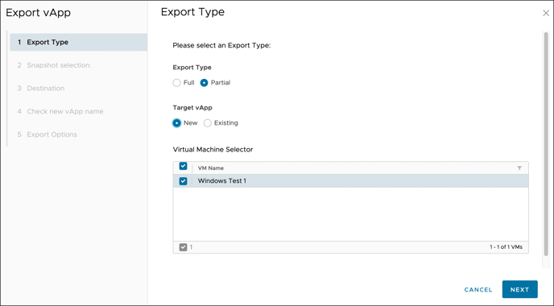Go to the Snapshot selection step
554x306 pixels.
tap(78, 65)
